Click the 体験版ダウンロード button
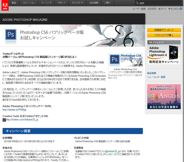Screen dimensions: 184x162 [x=164, y=30]
